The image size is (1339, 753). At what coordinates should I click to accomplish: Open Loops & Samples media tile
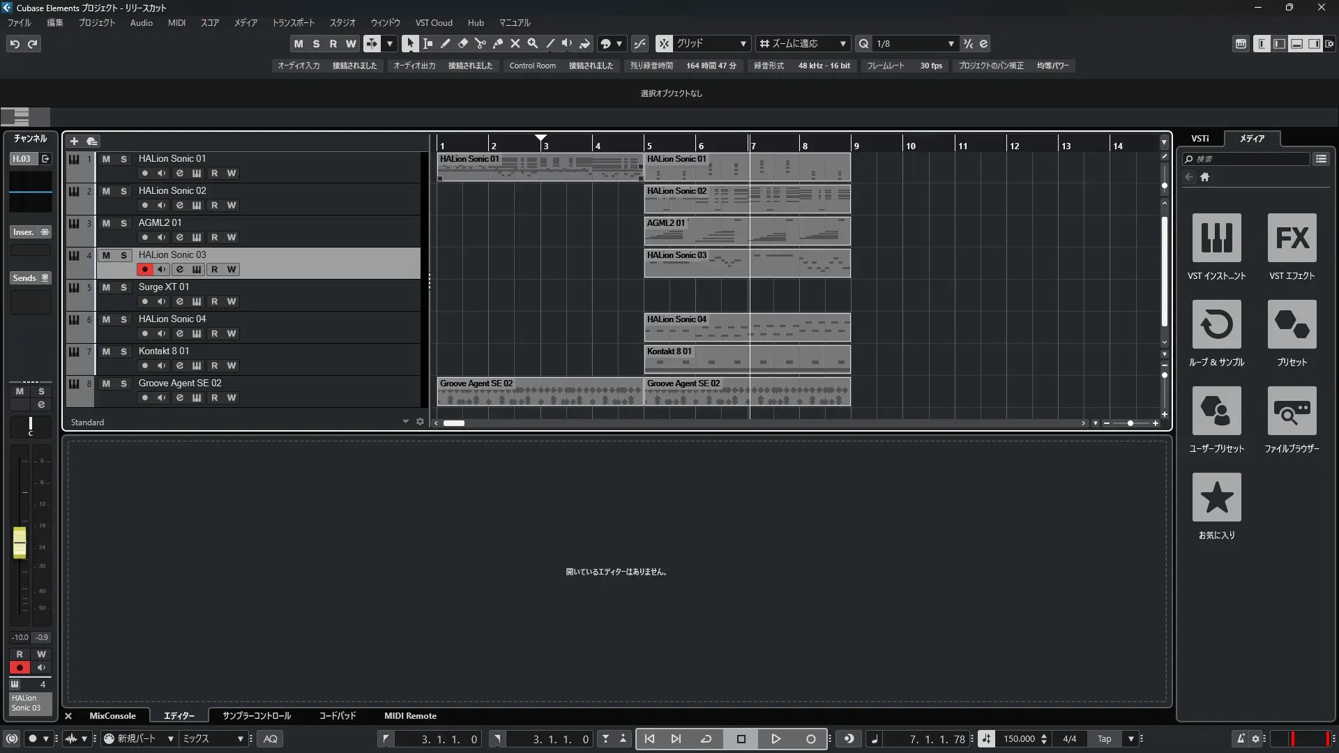tap(1216, 324)
